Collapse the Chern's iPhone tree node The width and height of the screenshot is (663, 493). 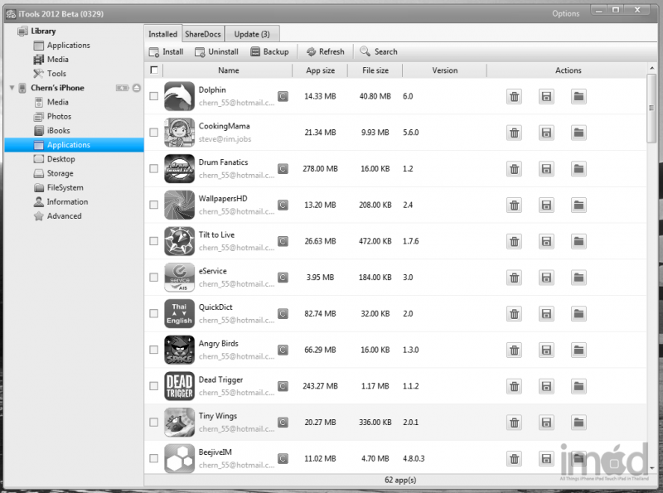click(x=12, y=88)
